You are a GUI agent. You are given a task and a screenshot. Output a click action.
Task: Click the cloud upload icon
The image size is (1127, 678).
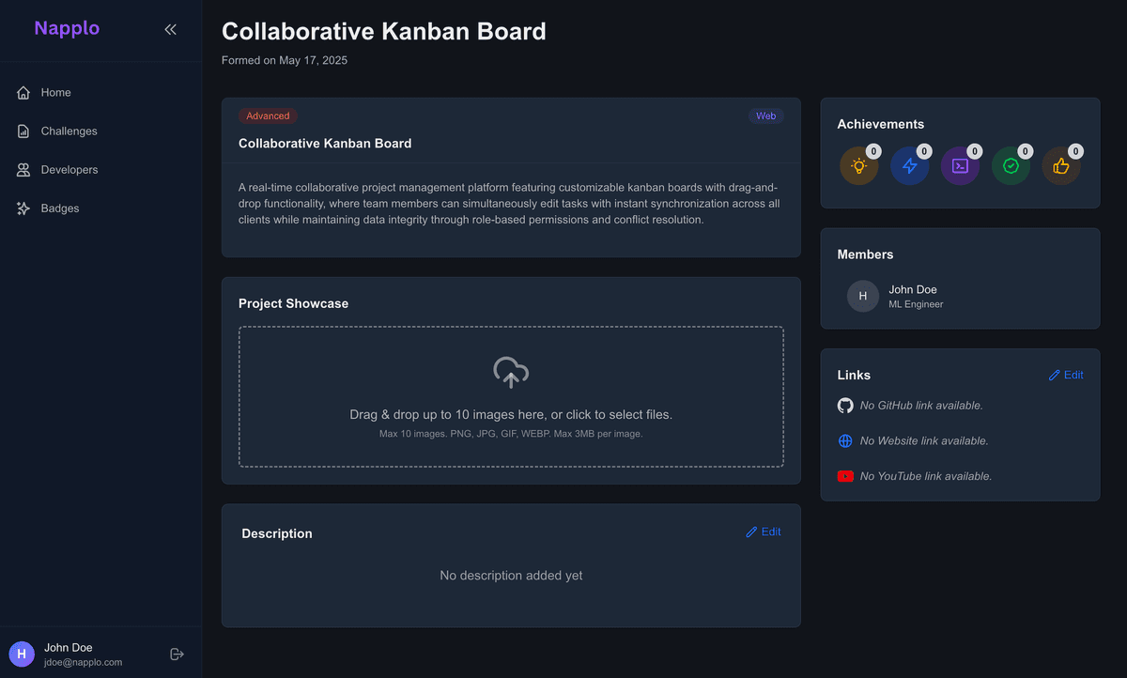(x=511, y=372)
